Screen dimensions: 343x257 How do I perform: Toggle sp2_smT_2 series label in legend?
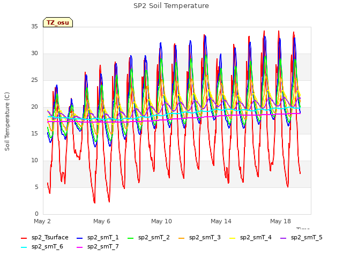154,238
